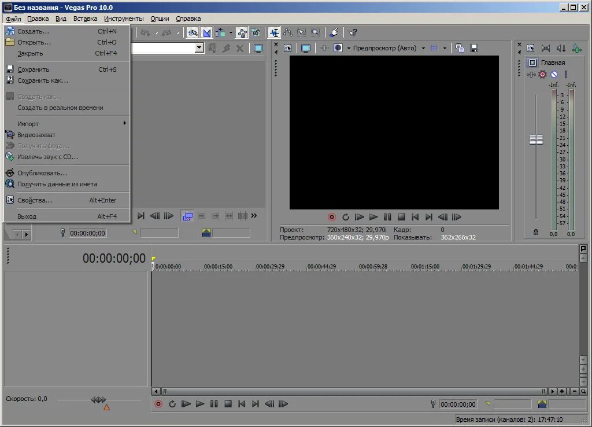Choose Видеозахват from the menu
The height and width of the screenshot is (427, 592).
pyautogui.click(x=66, y=135)
